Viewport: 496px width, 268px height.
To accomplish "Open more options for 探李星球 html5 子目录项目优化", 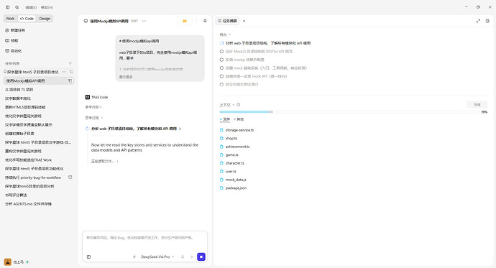I will (x=64, y=72).
